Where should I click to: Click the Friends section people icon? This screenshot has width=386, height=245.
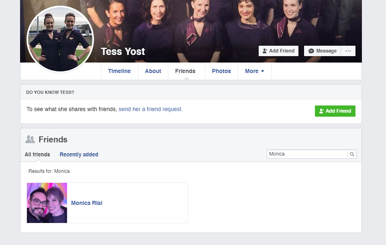point(30,139)
